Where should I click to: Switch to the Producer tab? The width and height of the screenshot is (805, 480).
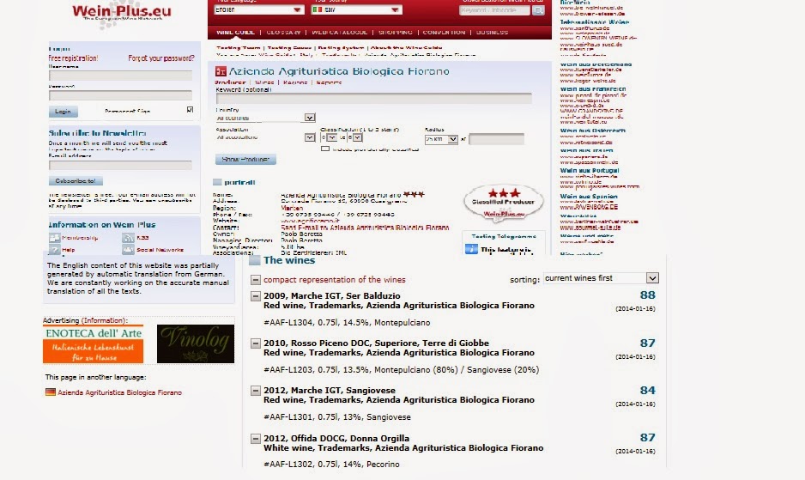[230, 82]
